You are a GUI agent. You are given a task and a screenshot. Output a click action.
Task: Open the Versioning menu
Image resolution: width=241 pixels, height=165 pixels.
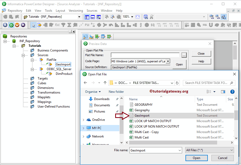pos(76,11)
